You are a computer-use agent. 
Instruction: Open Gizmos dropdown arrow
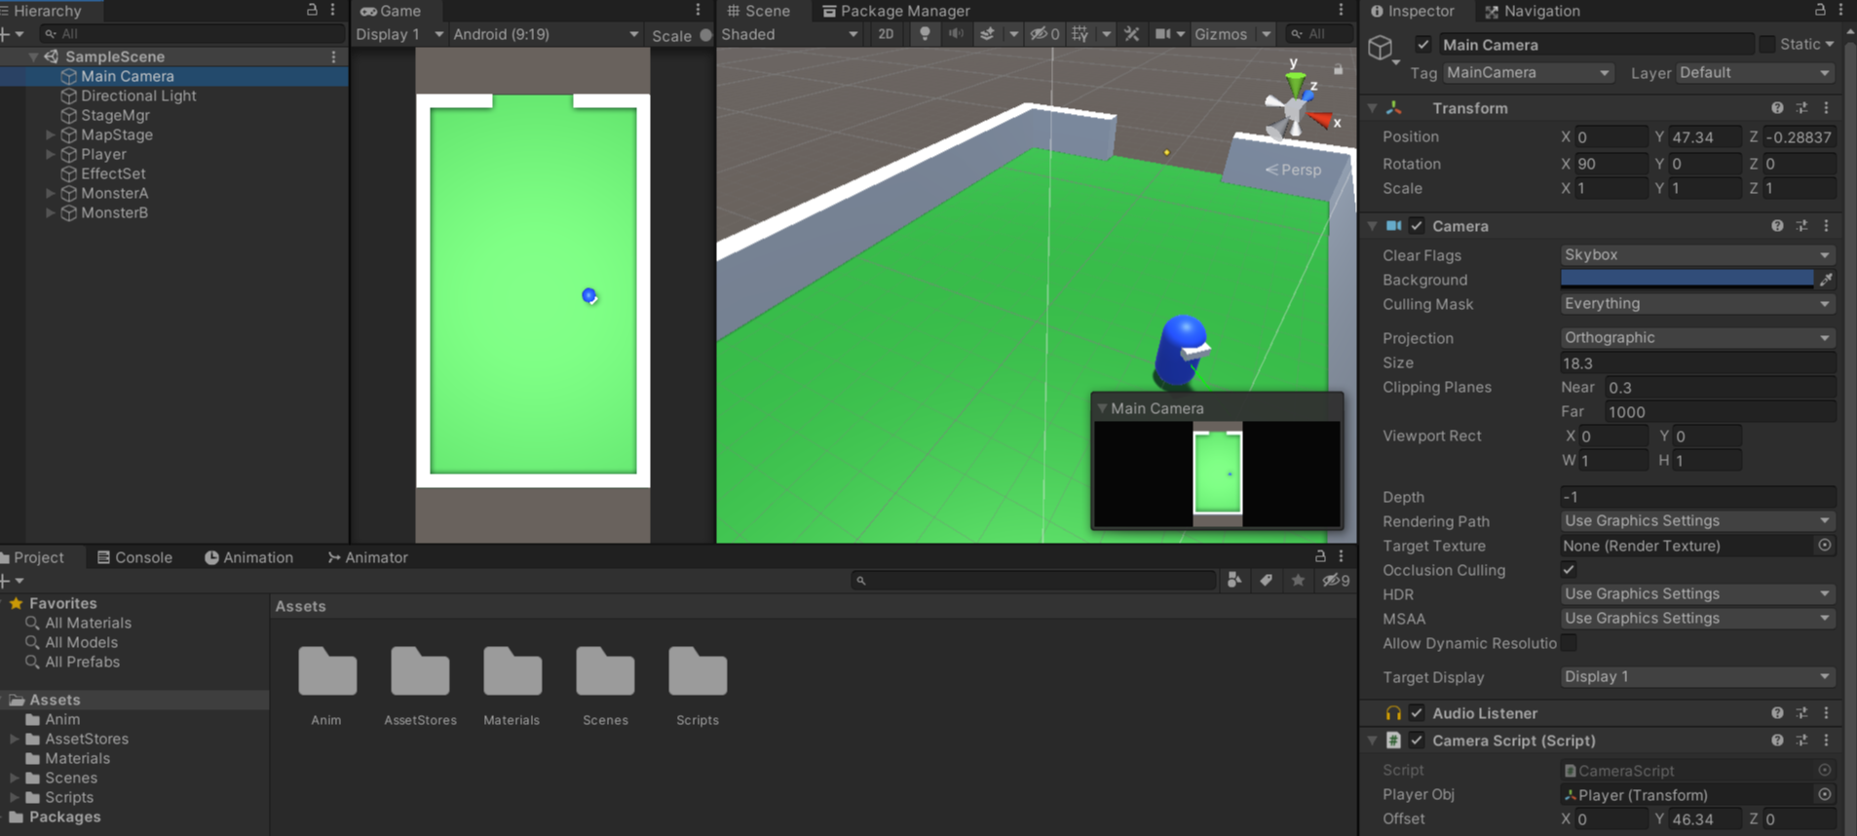pyautogui.click(x=1266, y=34)
